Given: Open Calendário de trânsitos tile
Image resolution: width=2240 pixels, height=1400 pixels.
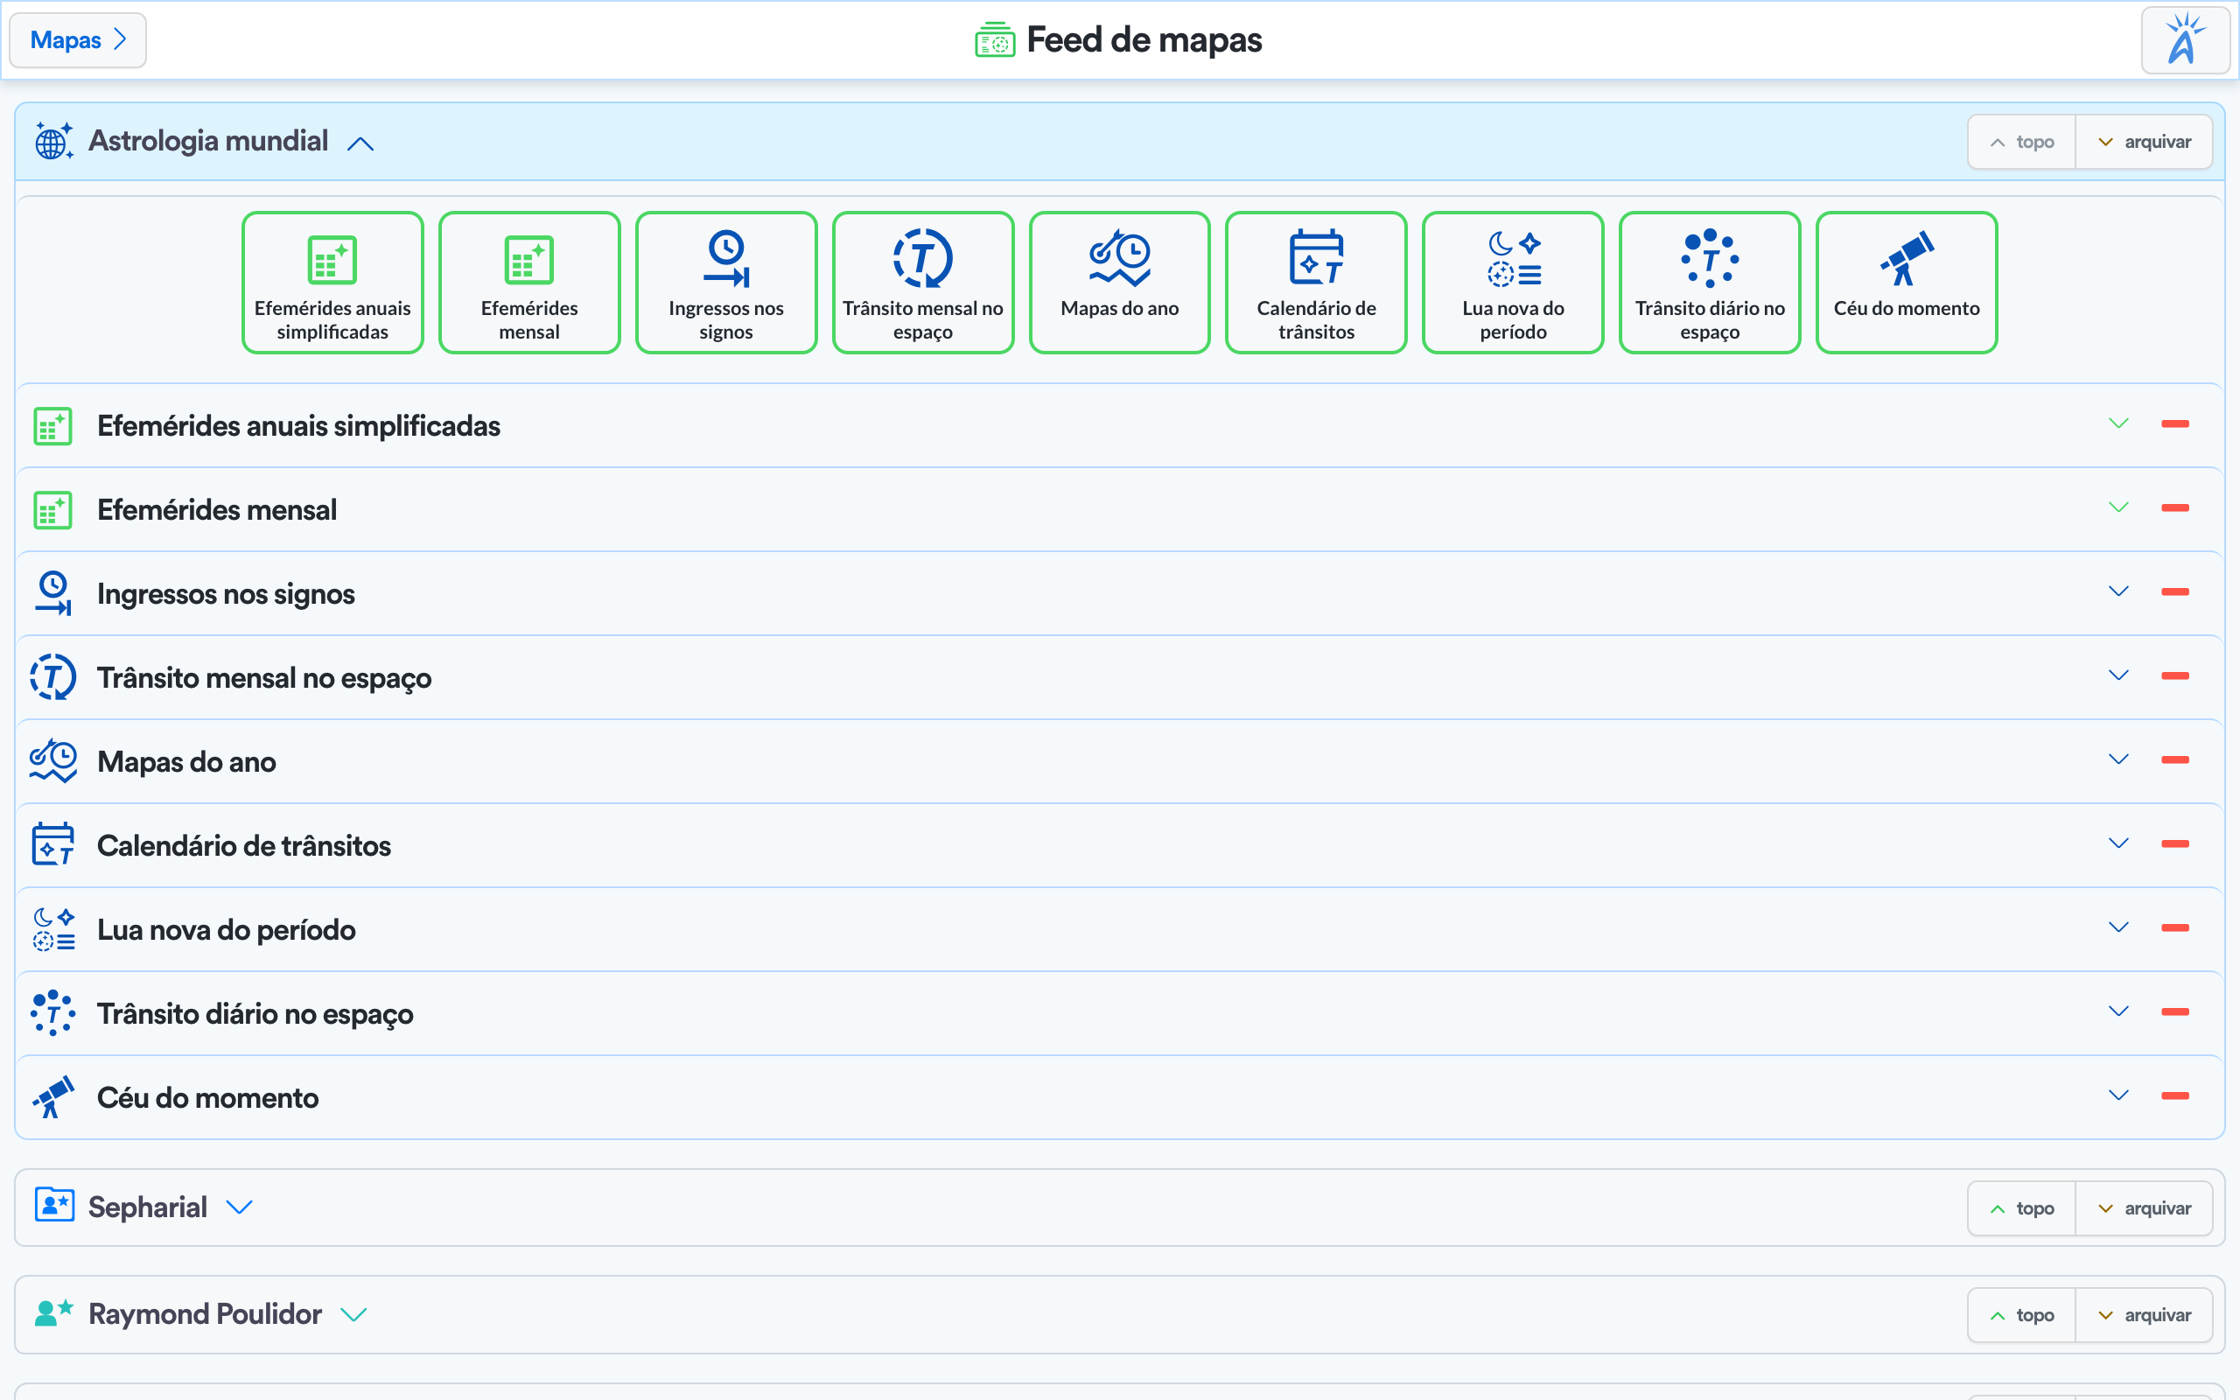Looking at the screenshot, I should point(1315,283).
